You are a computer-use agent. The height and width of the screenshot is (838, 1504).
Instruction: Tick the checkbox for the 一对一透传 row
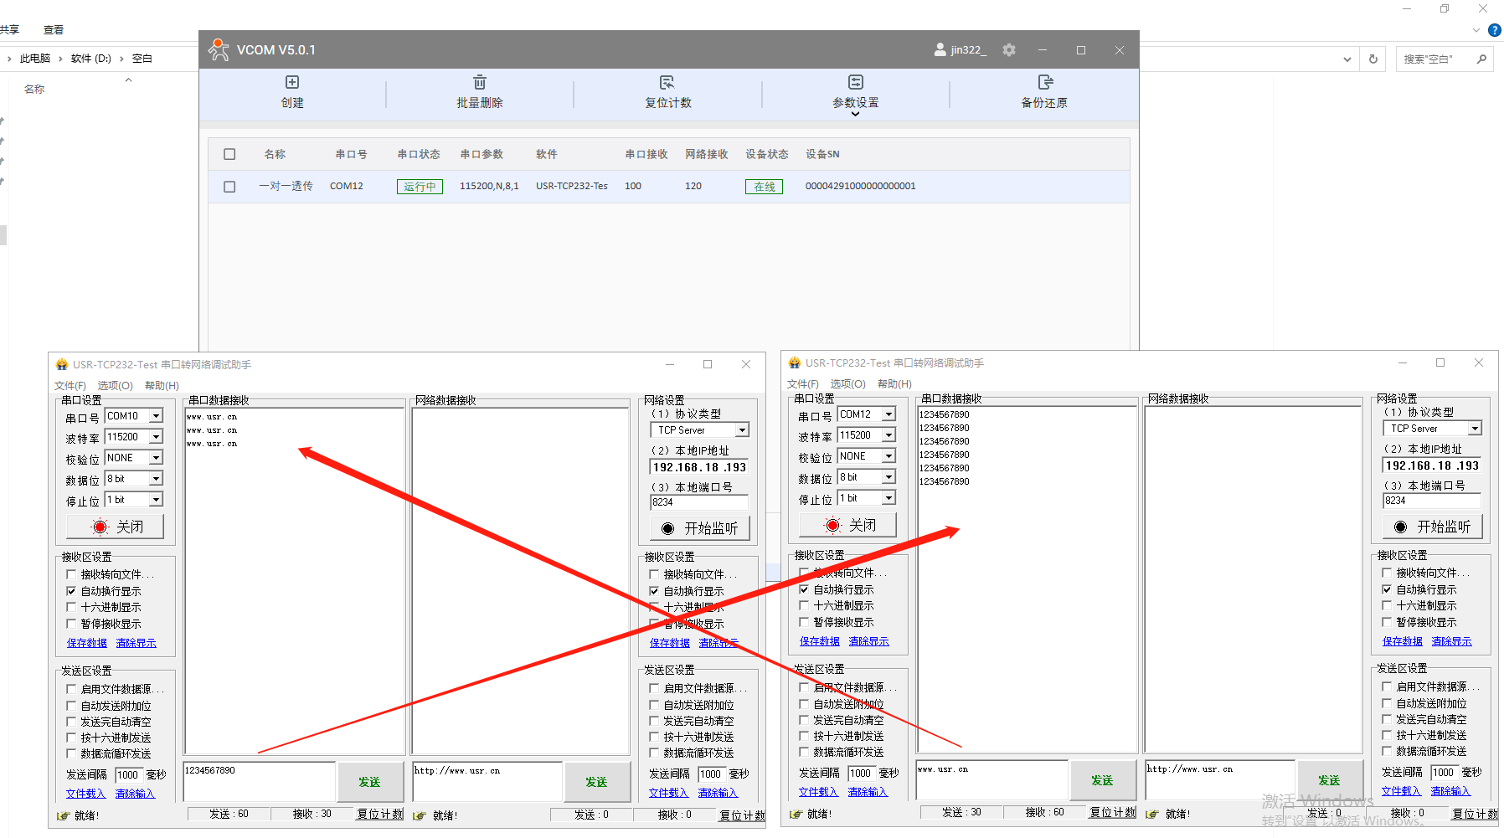click(x=229, y=187)
